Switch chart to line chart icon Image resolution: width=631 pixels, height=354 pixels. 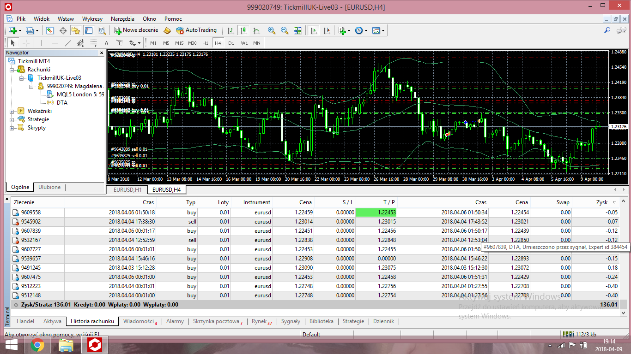(256, 30)
